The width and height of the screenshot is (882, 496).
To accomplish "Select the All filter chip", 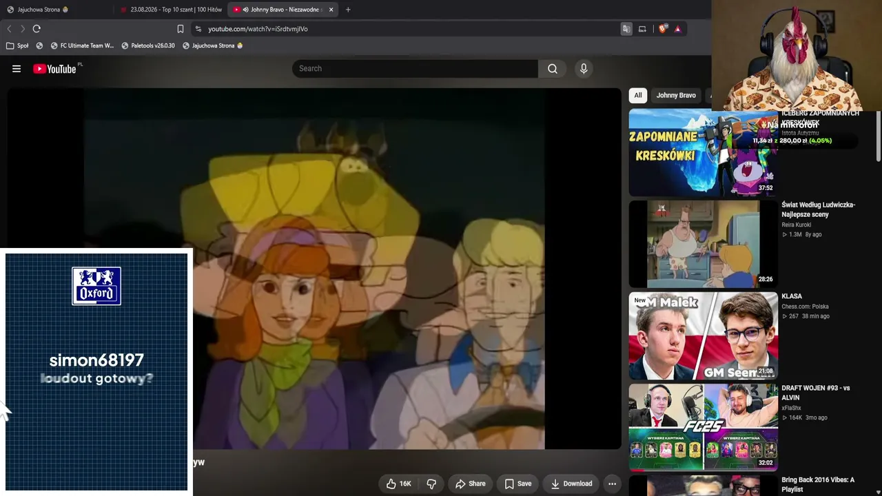I will point(638,95).
